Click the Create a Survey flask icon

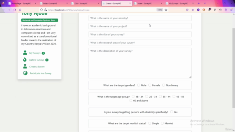pyautogui.click(x=25, y=66)
